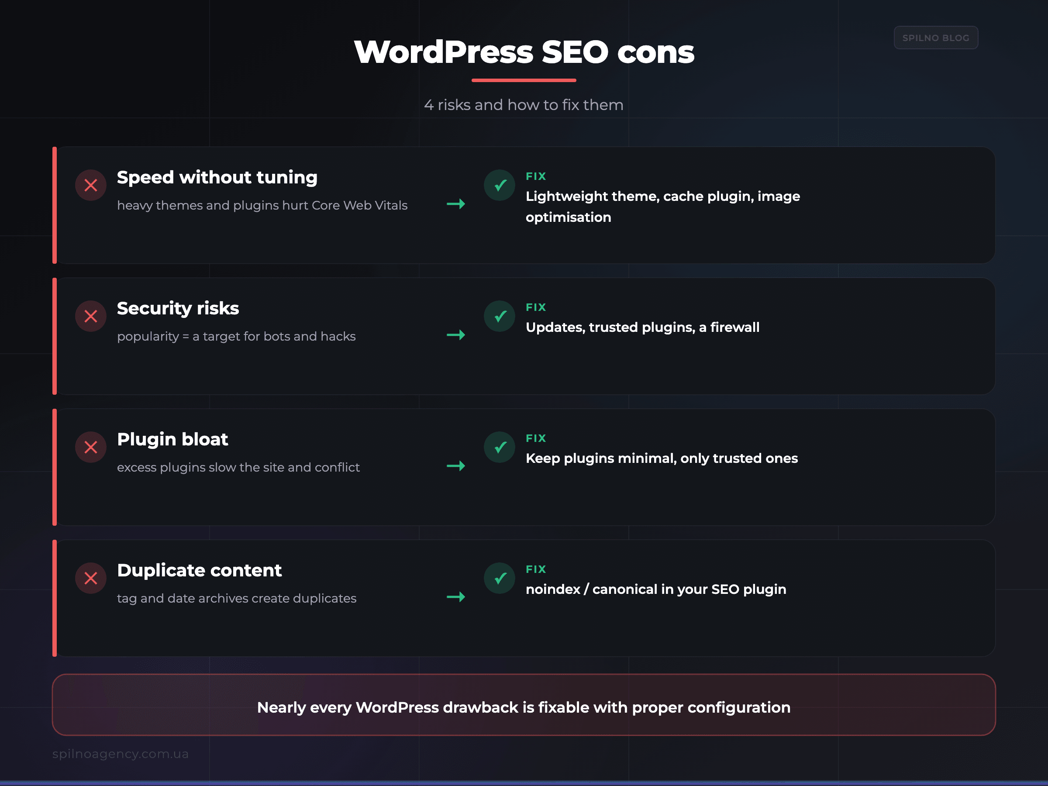Click the text popularity = a target for bots and hacks

(x=236, y=336)
